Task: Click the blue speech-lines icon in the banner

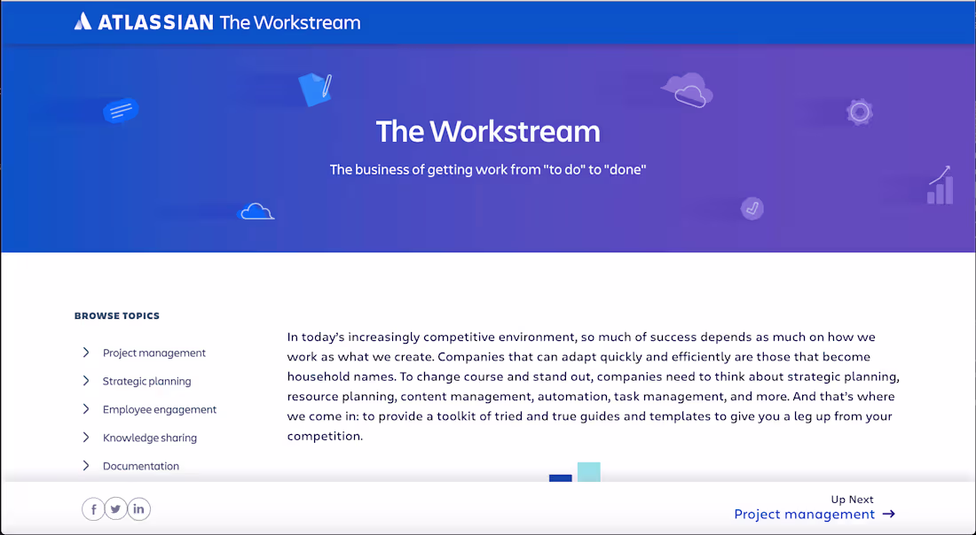Action: click(x=121, y=110)
